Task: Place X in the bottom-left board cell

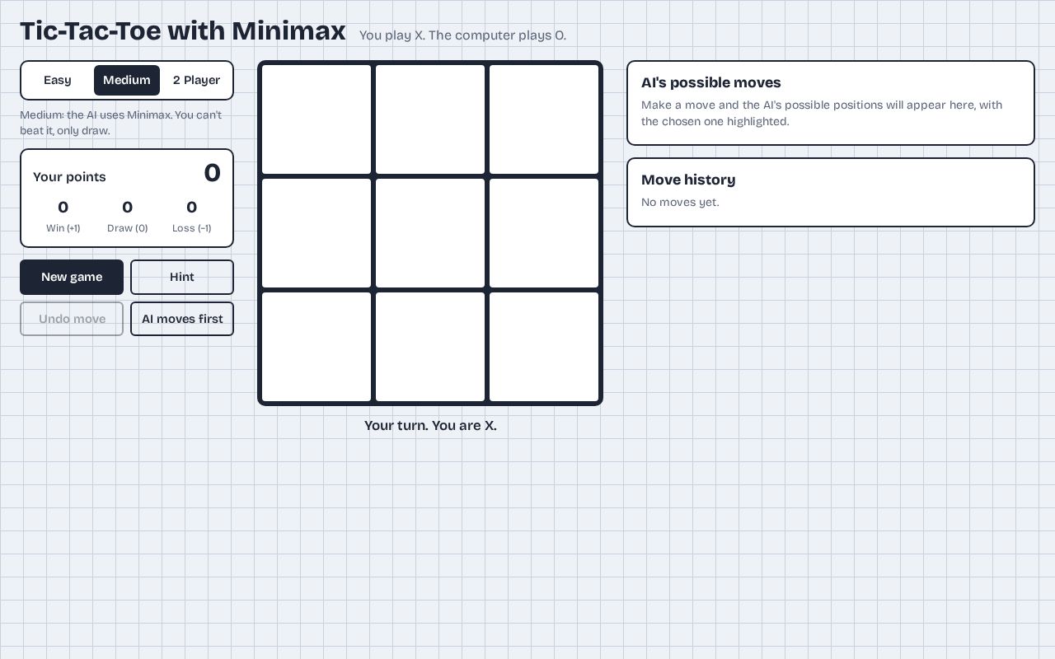Action: click(x=316, y=347)
